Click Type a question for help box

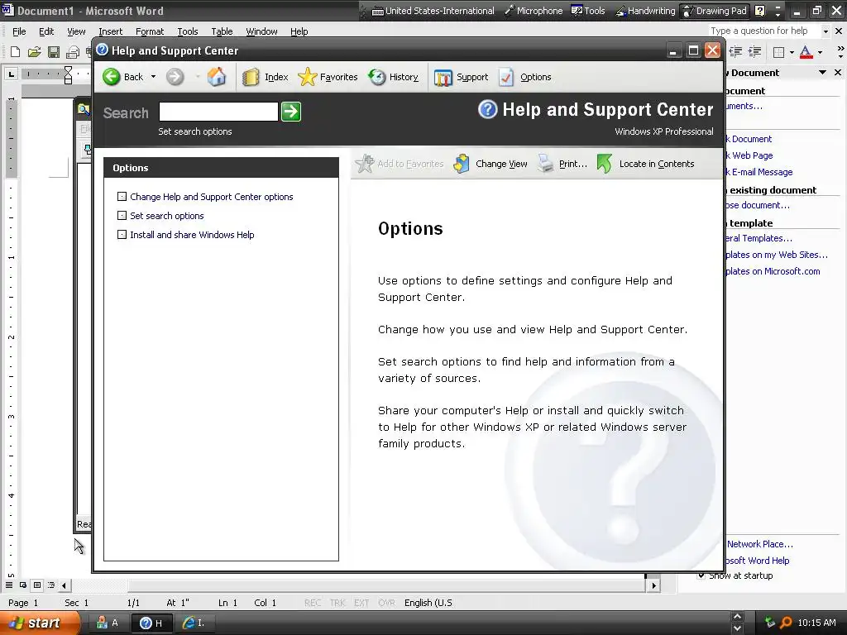(763, 31)
